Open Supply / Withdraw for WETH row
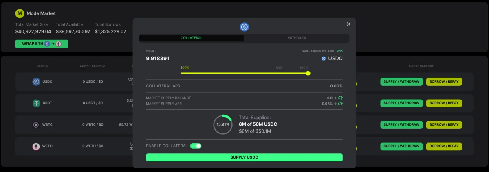This screenshot has width=489, height=172. (401, 146)
